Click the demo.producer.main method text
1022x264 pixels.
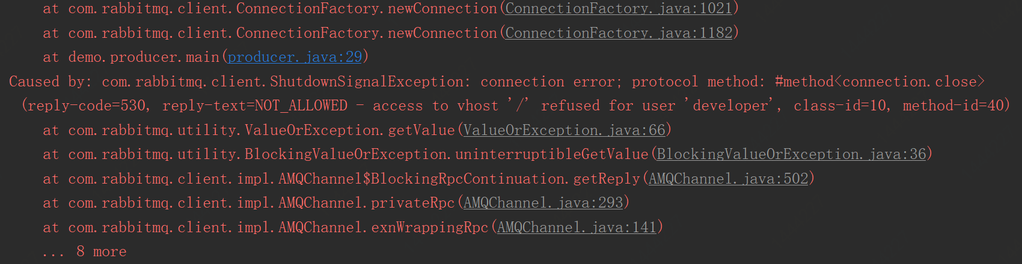point(144,57)
